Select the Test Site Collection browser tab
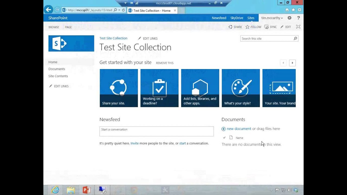 (x=152, y=10)
